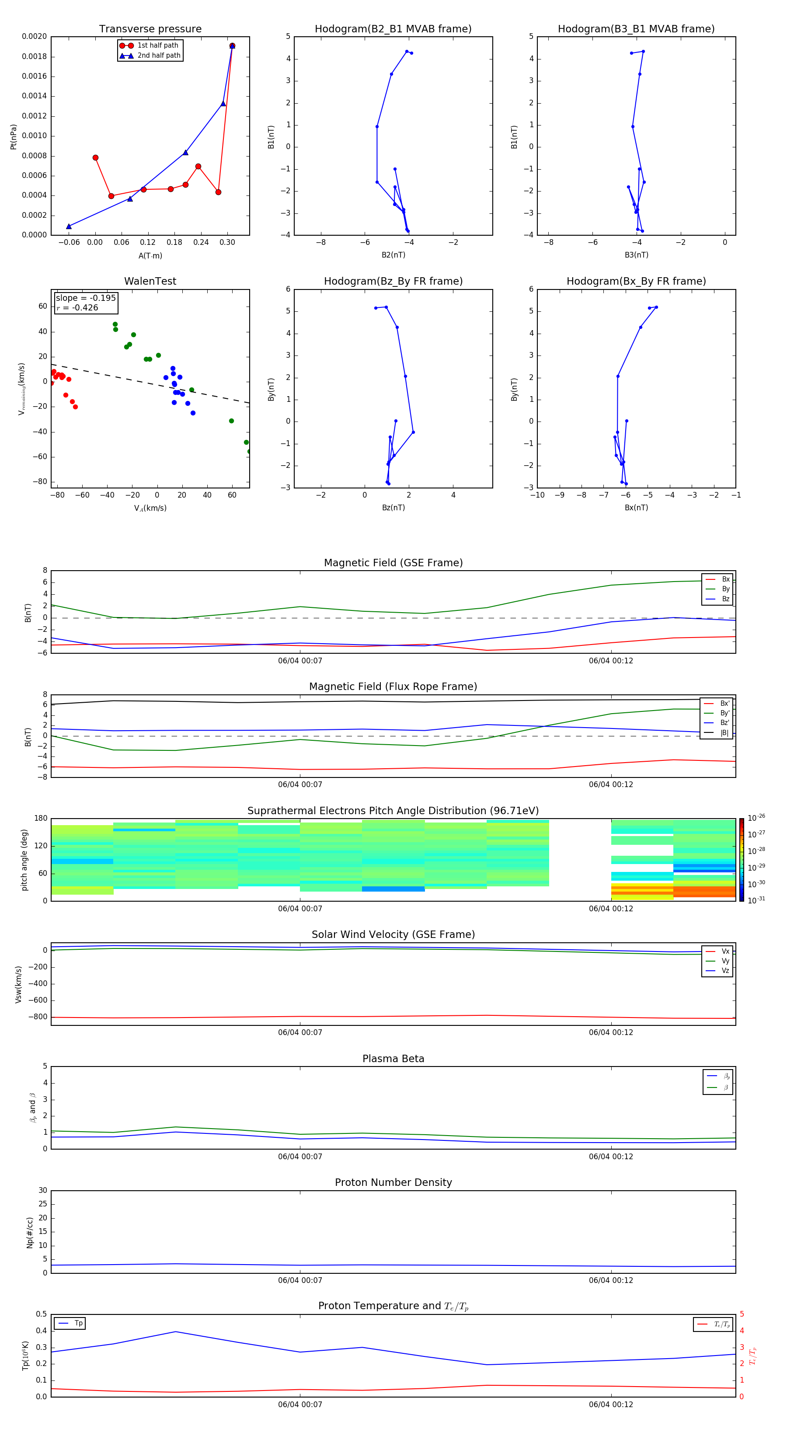This screenshot has width=787, height=1443.
Task: Click the dashed regression line in WalenTest plot
Action: [x=150, y=384]
